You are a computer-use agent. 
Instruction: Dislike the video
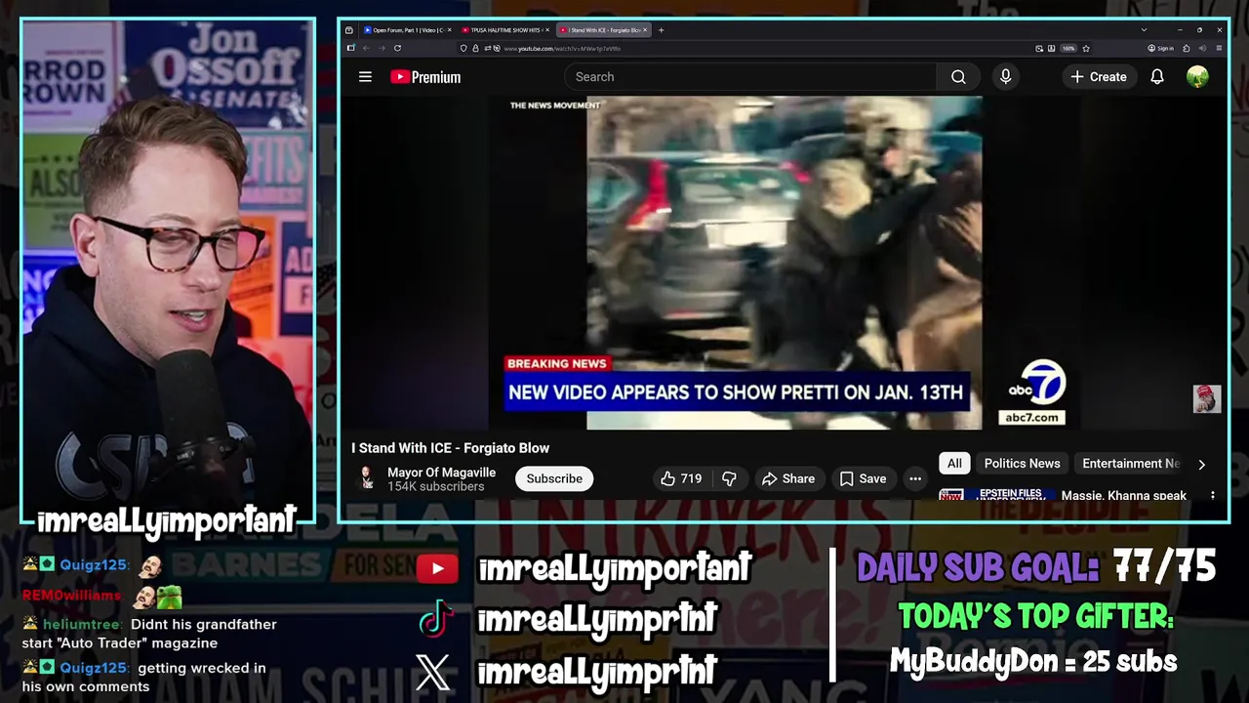[729, 478]
